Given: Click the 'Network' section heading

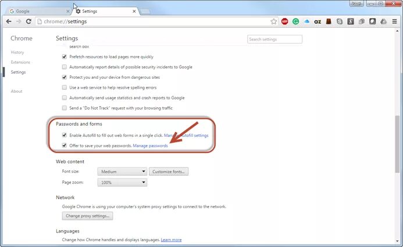Looking at the screenshot, I should coord(65,198).
